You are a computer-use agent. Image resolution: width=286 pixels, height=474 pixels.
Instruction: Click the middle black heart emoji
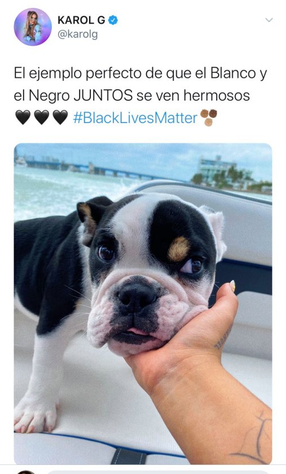point(42,117)
